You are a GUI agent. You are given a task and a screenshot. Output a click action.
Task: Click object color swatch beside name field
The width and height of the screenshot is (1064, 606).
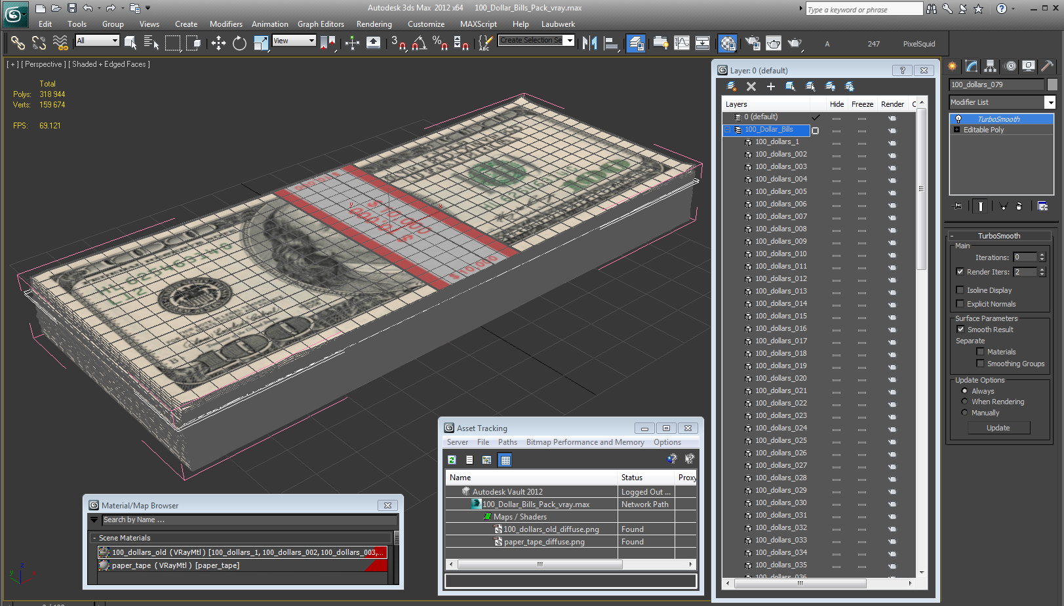1052,85
